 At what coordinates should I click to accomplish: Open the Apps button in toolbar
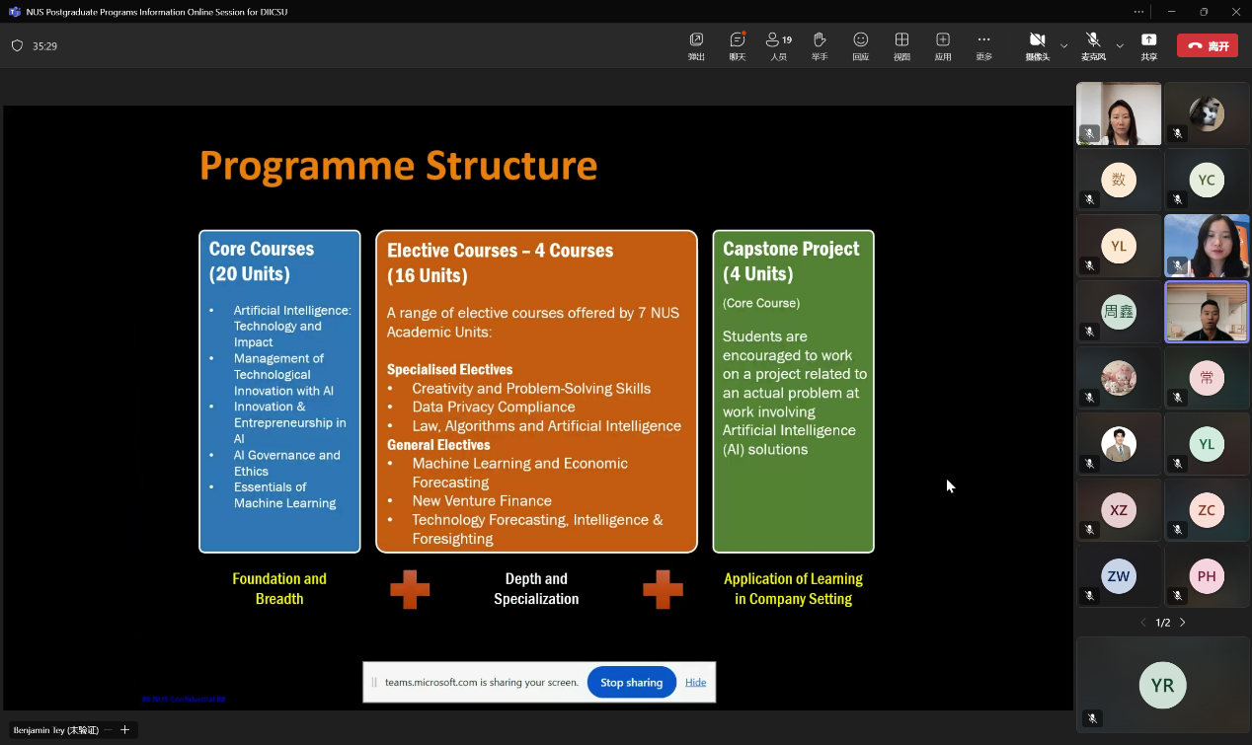(943, 44)
